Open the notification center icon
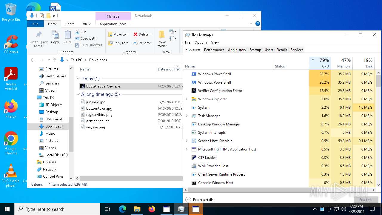This screenshot has height=215, width=382. [372, 209]
